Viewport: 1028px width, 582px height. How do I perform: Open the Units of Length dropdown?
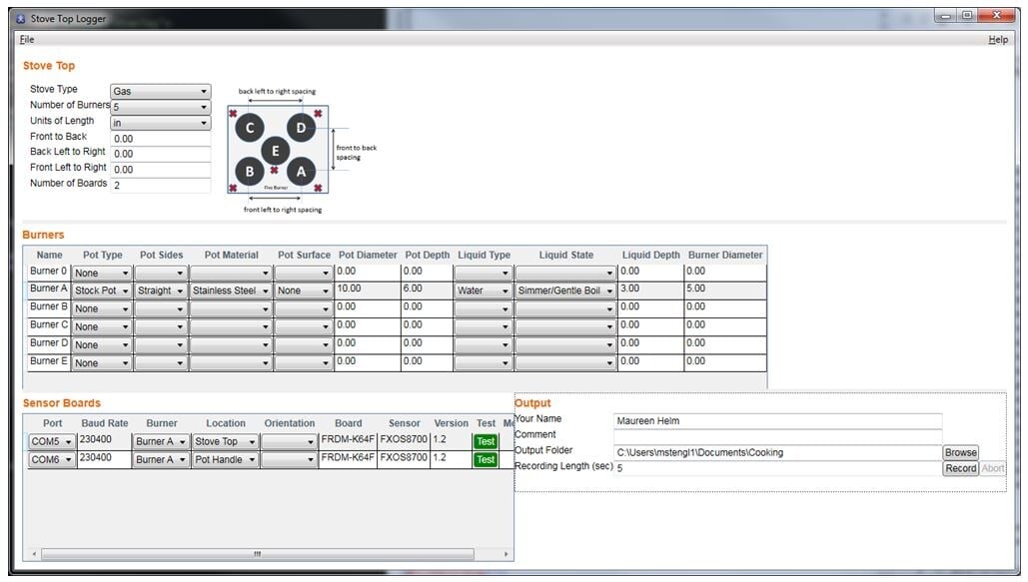pyautogui.click(x=160, y=123)
